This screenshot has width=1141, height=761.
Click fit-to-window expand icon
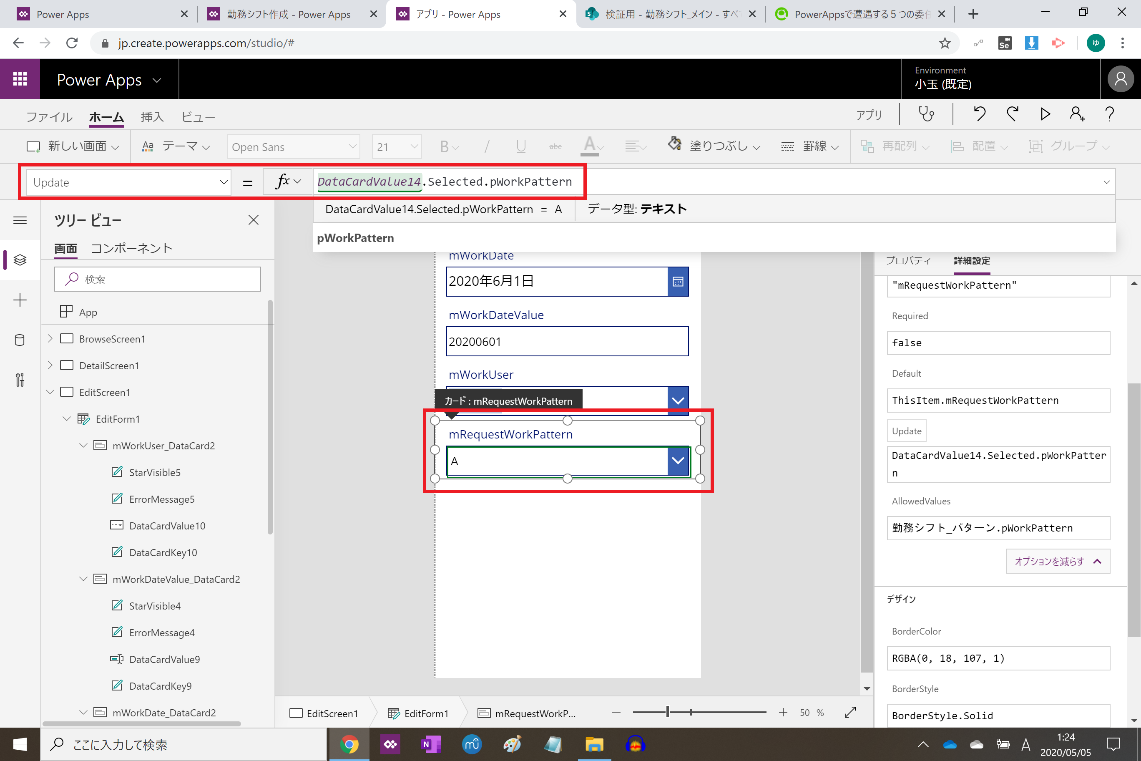pos(850,713)
